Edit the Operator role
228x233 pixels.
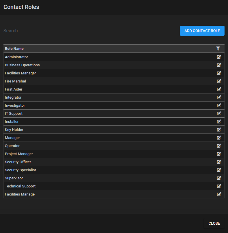click(x=219, y=146)
